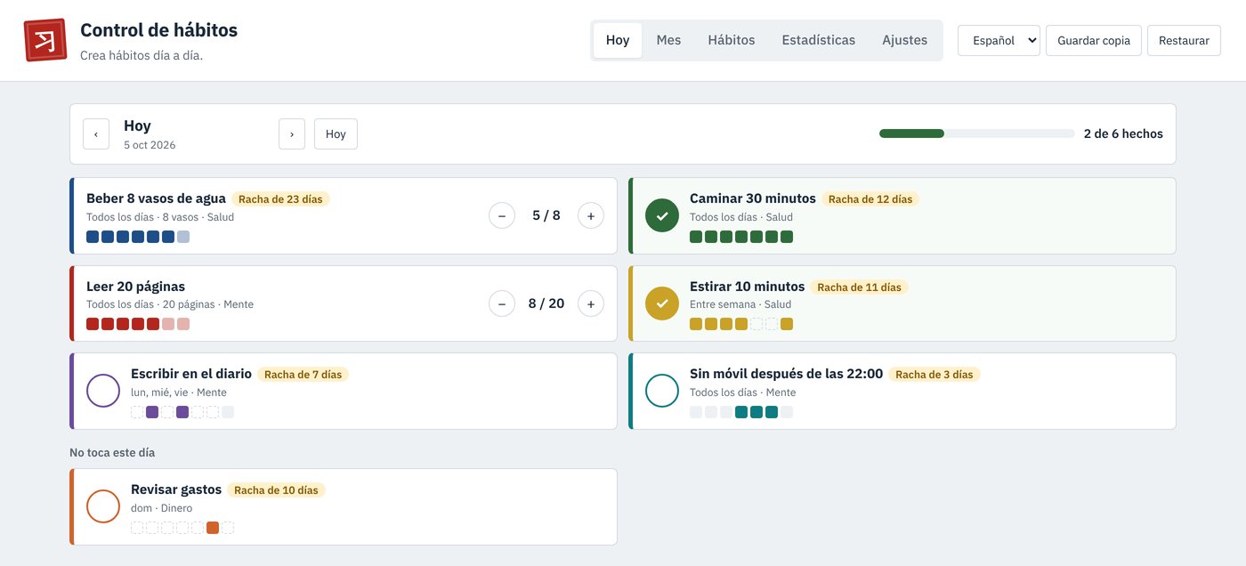Open the Estadísticas tab
The width and height of the screenshot is (1246, 566).
[819, 40]
